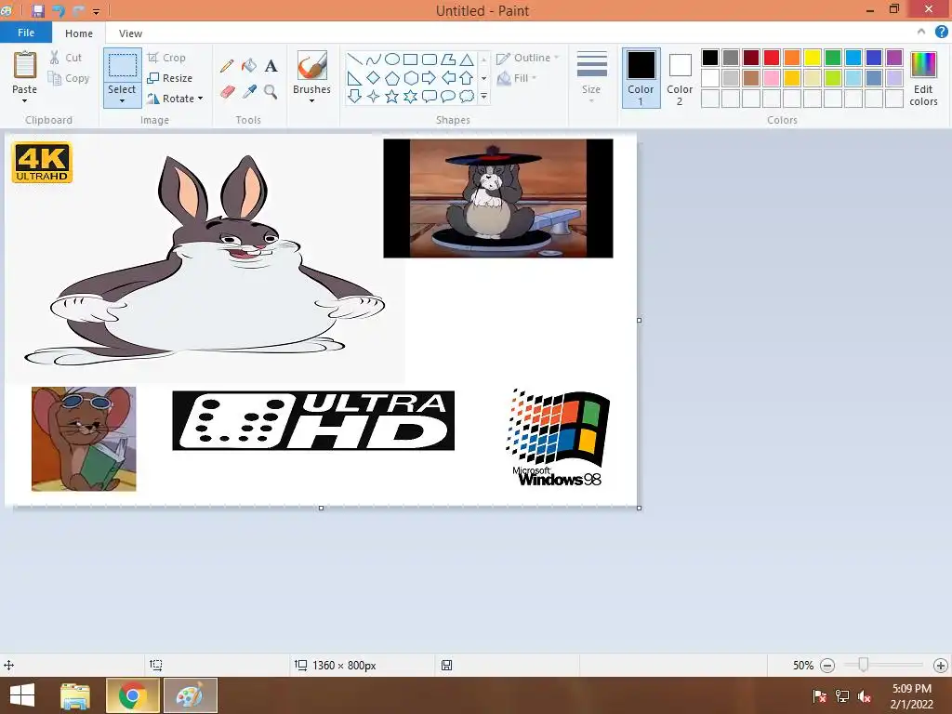This screenshot has height=714, width=952.
Task: Click the Windows 98 logo on canvas
Action: 558,438
